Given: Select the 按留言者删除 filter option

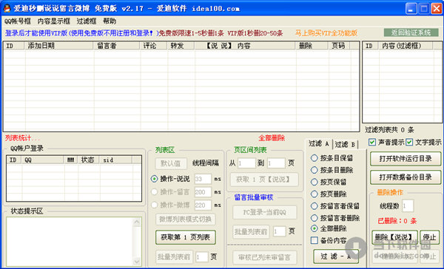Looking at the screenshot, I should pyautogui.click(x=314, y=218).
